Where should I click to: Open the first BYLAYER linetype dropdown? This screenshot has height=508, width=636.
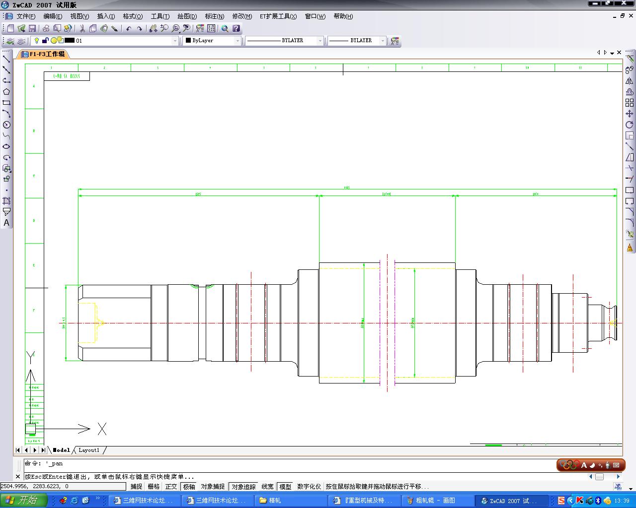pyautogui.click(x=320, y=41)
